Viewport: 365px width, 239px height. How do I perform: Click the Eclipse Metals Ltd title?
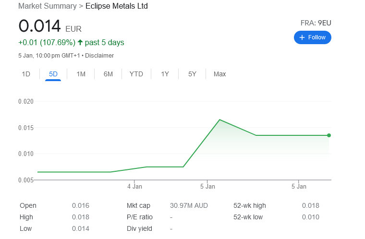[117, 6]
